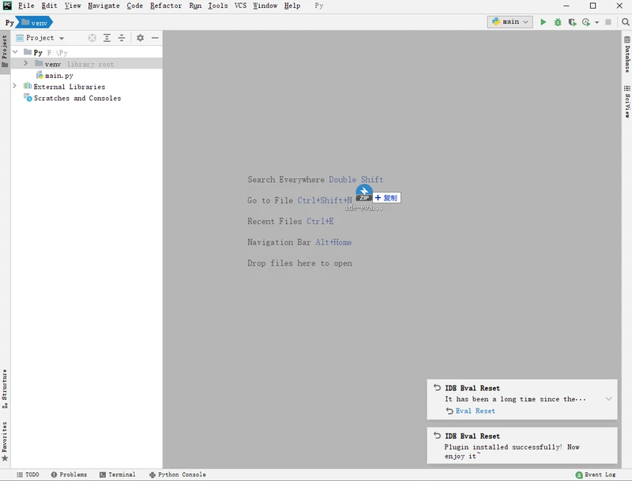Run the main configuration with green play button
The image size is (632, 481).
click(543, 22)
